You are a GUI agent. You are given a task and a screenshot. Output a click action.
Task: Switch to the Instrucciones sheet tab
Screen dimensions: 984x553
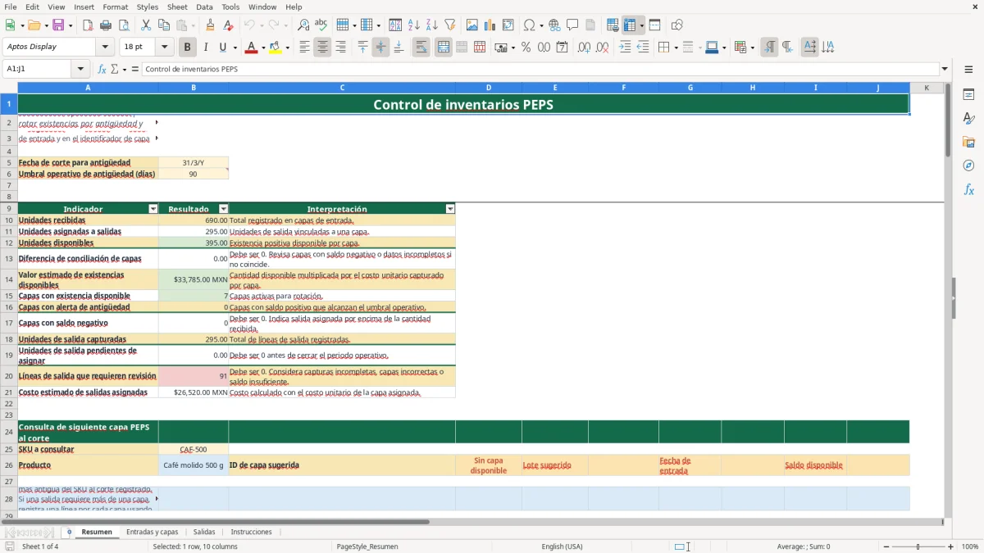point(251,532)
